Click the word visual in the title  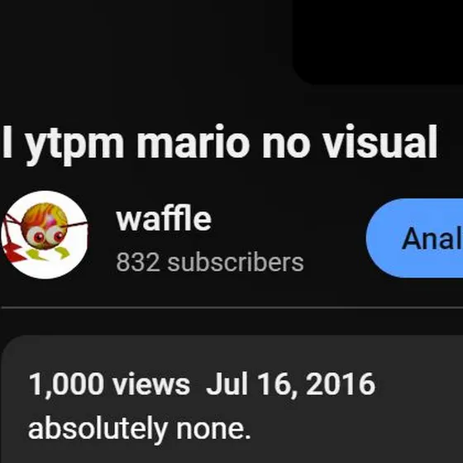coord(380,142)
